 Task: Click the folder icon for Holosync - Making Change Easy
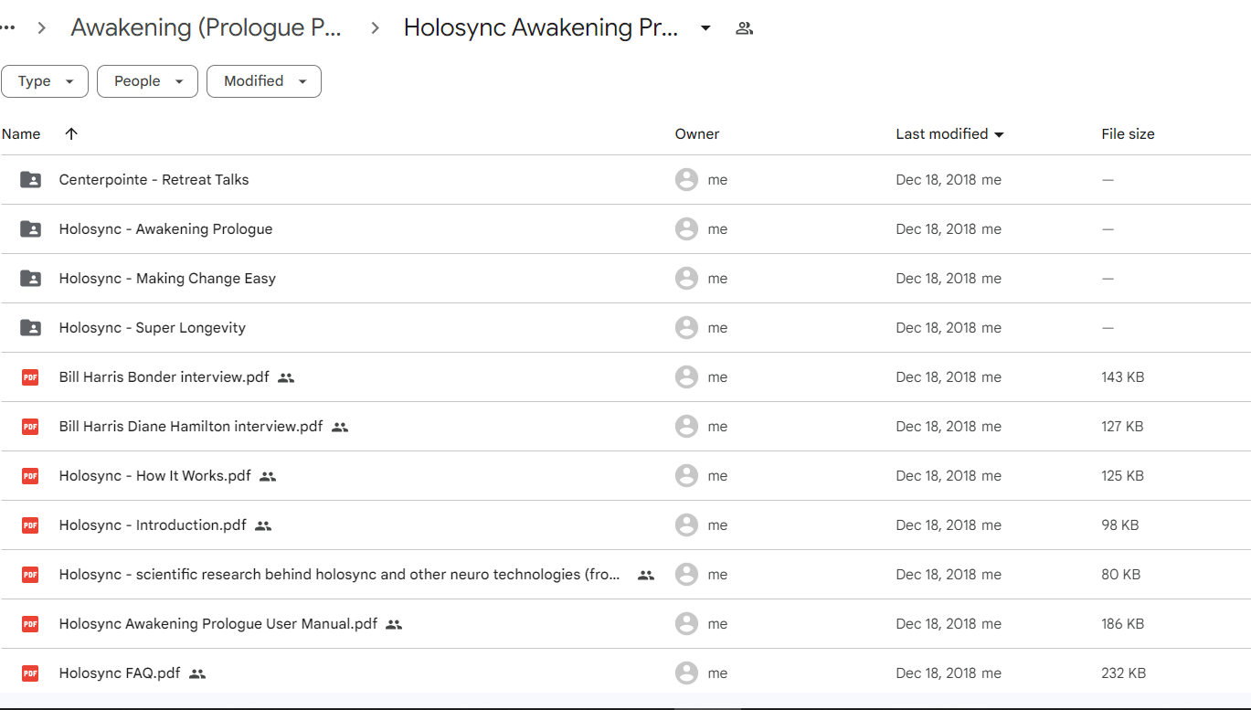pos(30,279)
